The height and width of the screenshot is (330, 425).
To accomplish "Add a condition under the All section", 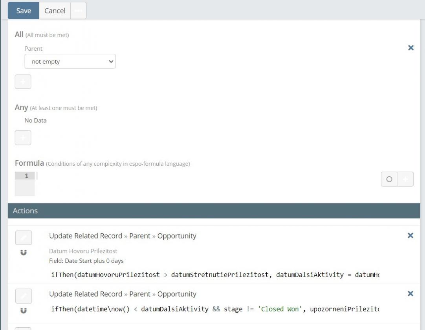I will pos(23,82).
